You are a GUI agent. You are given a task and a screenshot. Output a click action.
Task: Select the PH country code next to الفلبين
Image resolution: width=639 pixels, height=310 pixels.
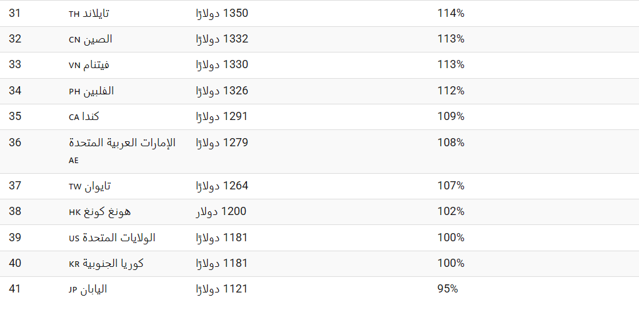pos(74,92)
